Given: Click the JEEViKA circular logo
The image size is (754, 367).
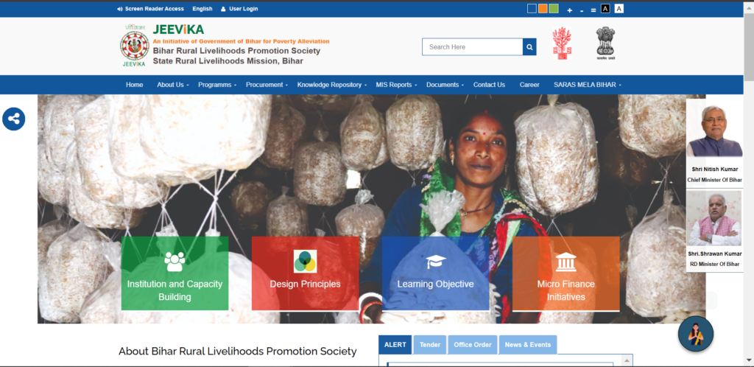Looking at the screenshot, I should [x=135, y=46].
